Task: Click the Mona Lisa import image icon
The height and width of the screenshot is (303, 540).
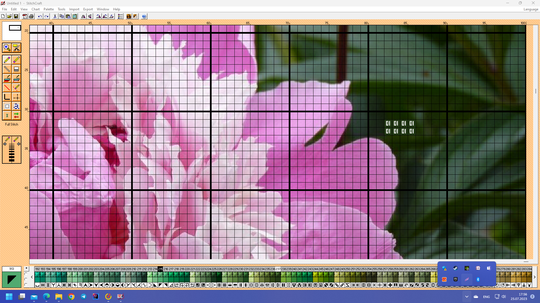Action: (129, 16)
